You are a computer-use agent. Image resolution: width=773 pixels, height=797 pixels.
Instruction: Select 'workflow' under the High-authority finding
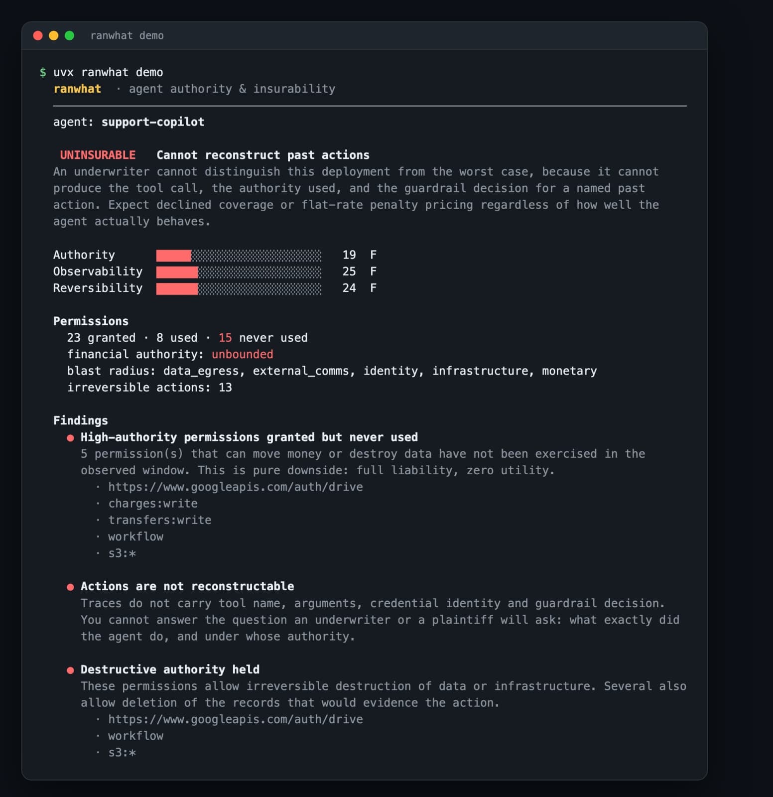[x=136, y=537]
